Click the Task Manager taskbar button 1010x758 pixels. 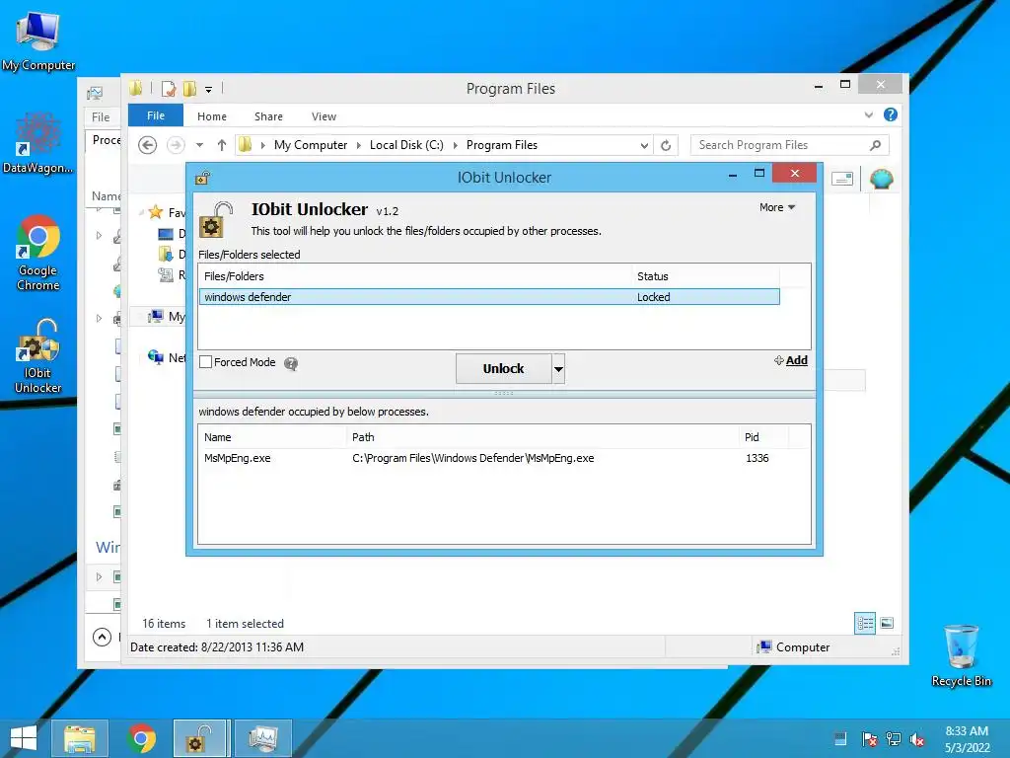point(263,738)
